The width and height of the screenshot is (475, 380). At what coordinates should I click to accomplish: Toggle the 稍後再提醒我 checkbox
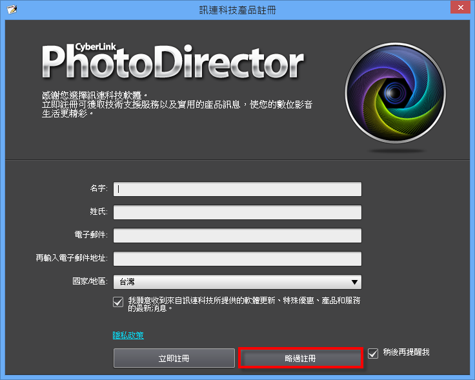pos(373,354)
